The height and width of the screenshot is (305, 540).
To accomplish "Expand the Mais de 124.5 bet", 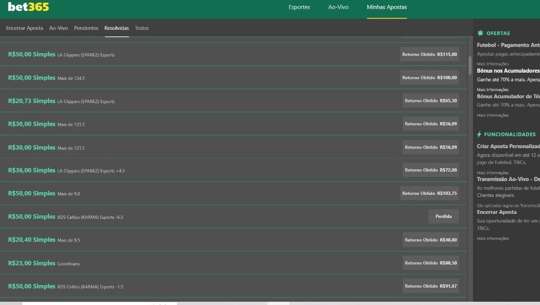I will 234,78.
